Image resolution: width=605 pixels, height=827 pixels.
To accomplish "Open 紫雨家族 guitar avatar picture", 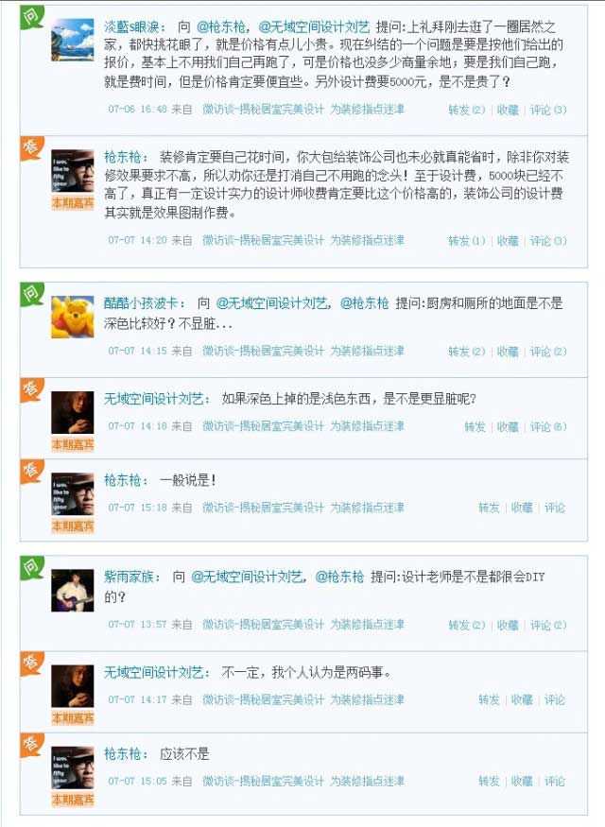I will coord(72,590).
